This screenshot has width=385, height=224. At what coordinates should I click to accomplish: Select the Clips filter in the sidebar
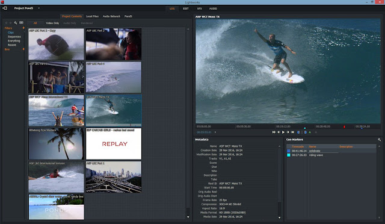[11, 33]
